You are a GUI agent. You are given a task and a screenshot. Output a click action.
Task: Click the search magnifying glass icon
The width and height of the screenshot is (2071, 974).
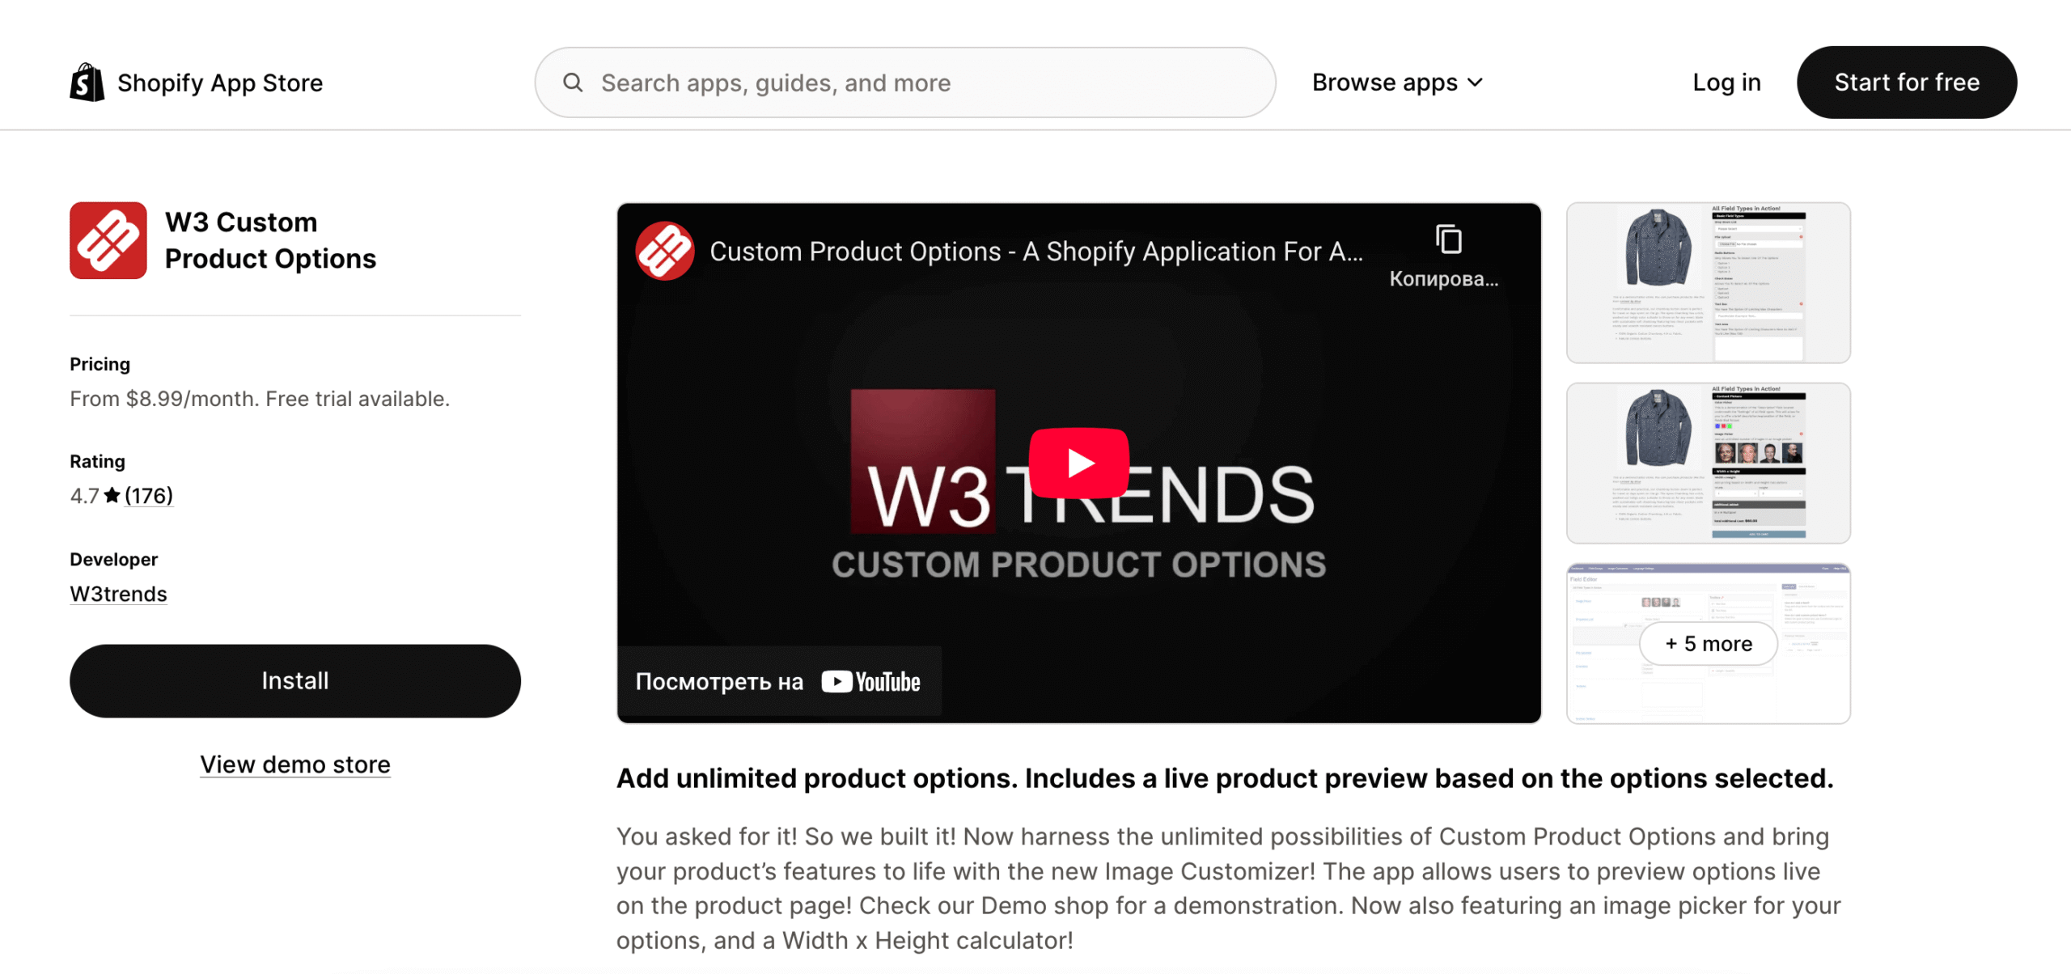point(573,83)
